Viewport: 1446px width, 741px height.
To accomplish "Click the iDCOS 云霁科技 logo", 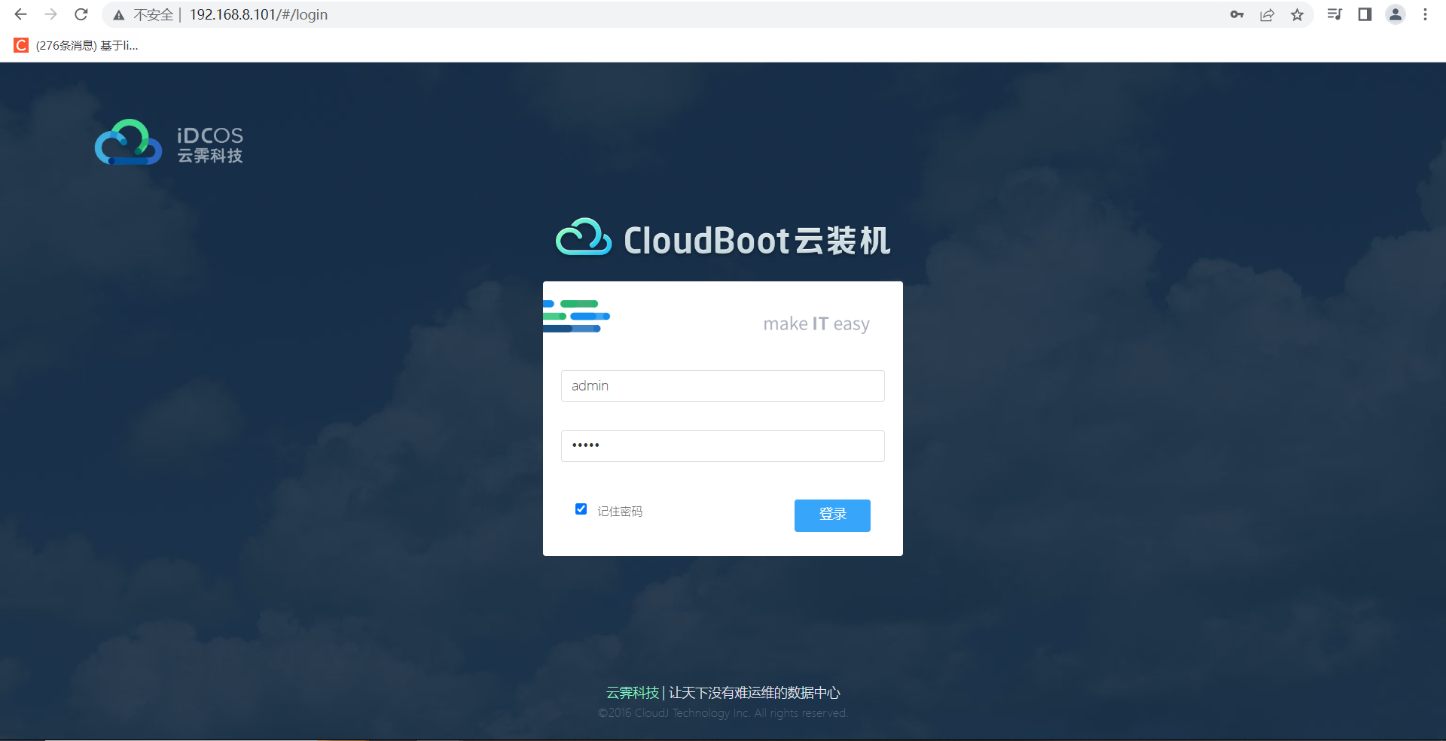I will 169,142.
